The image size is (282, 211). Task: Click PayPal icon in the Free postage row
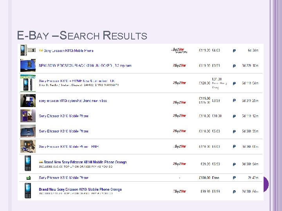tap(234, 178)
